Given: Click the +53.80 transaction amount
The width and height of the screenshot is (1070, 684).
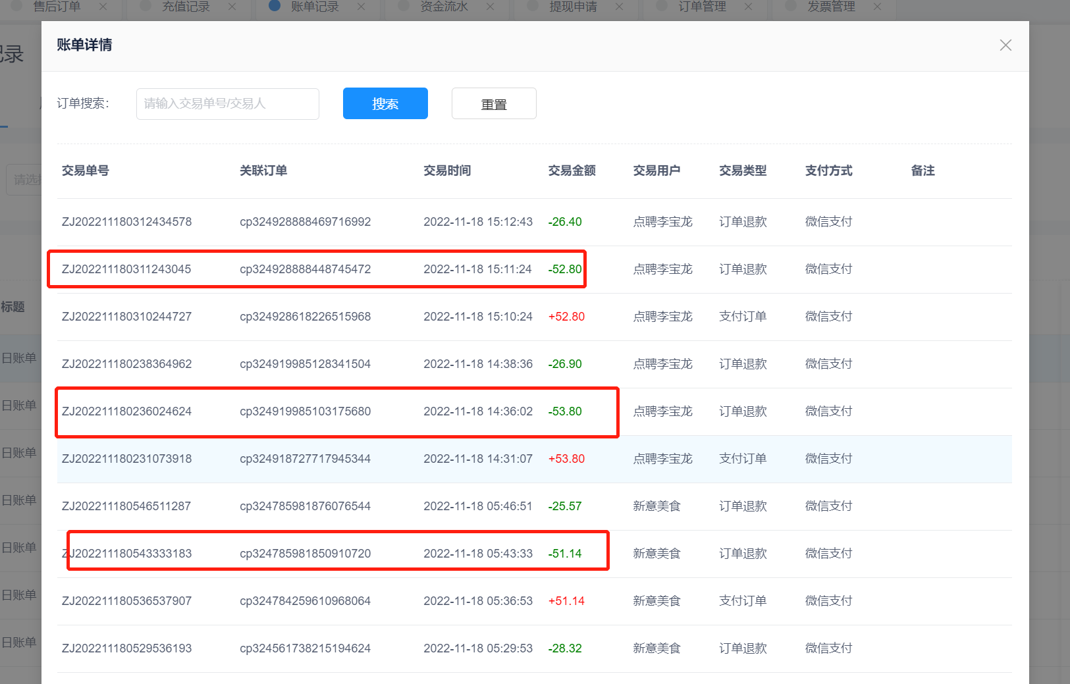Looking at the screenshot, I should 566,459.
